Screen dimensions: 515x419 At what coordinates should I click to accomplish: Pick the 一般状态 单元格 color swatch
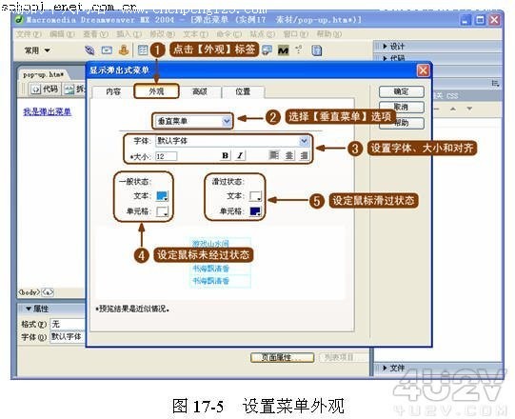[x=162, y=211]
